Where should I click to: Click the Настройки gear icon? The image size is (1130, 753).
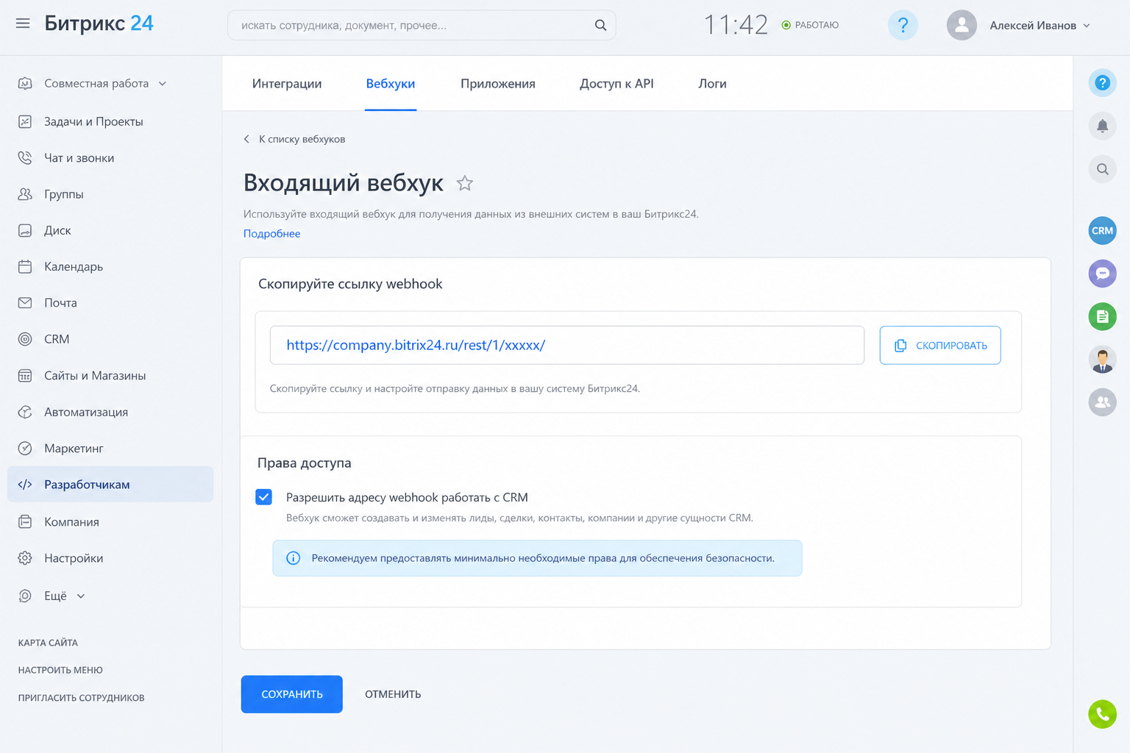[25, 558]
